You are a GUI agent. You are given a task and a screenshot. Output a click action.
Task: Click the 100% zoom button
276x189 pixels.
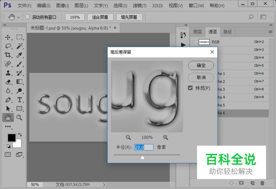tap(75, 17)
